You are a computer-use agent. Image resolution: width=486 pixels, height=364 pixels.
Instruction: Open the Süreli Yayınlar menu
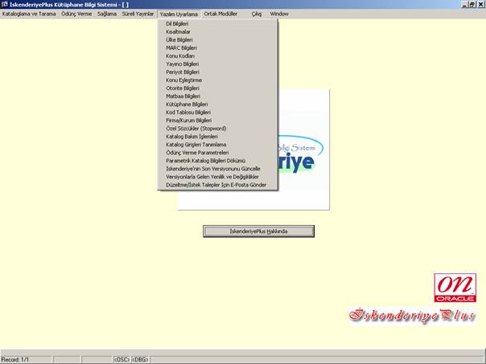[138, 14]
